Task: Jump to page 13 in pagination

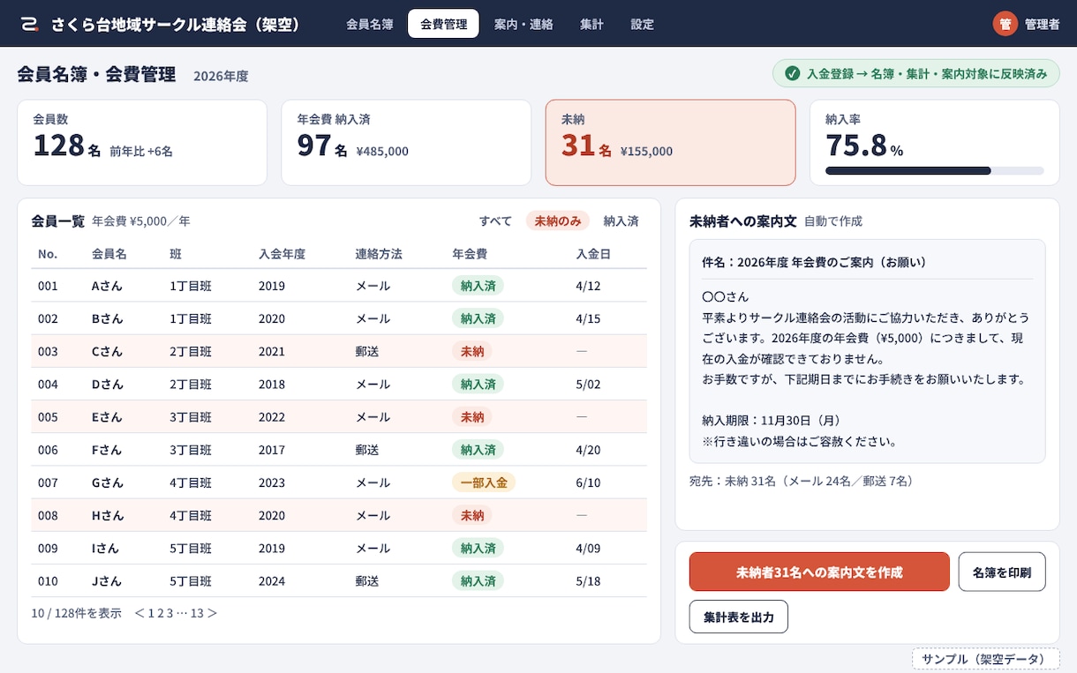Action: [x=197, y=613]
